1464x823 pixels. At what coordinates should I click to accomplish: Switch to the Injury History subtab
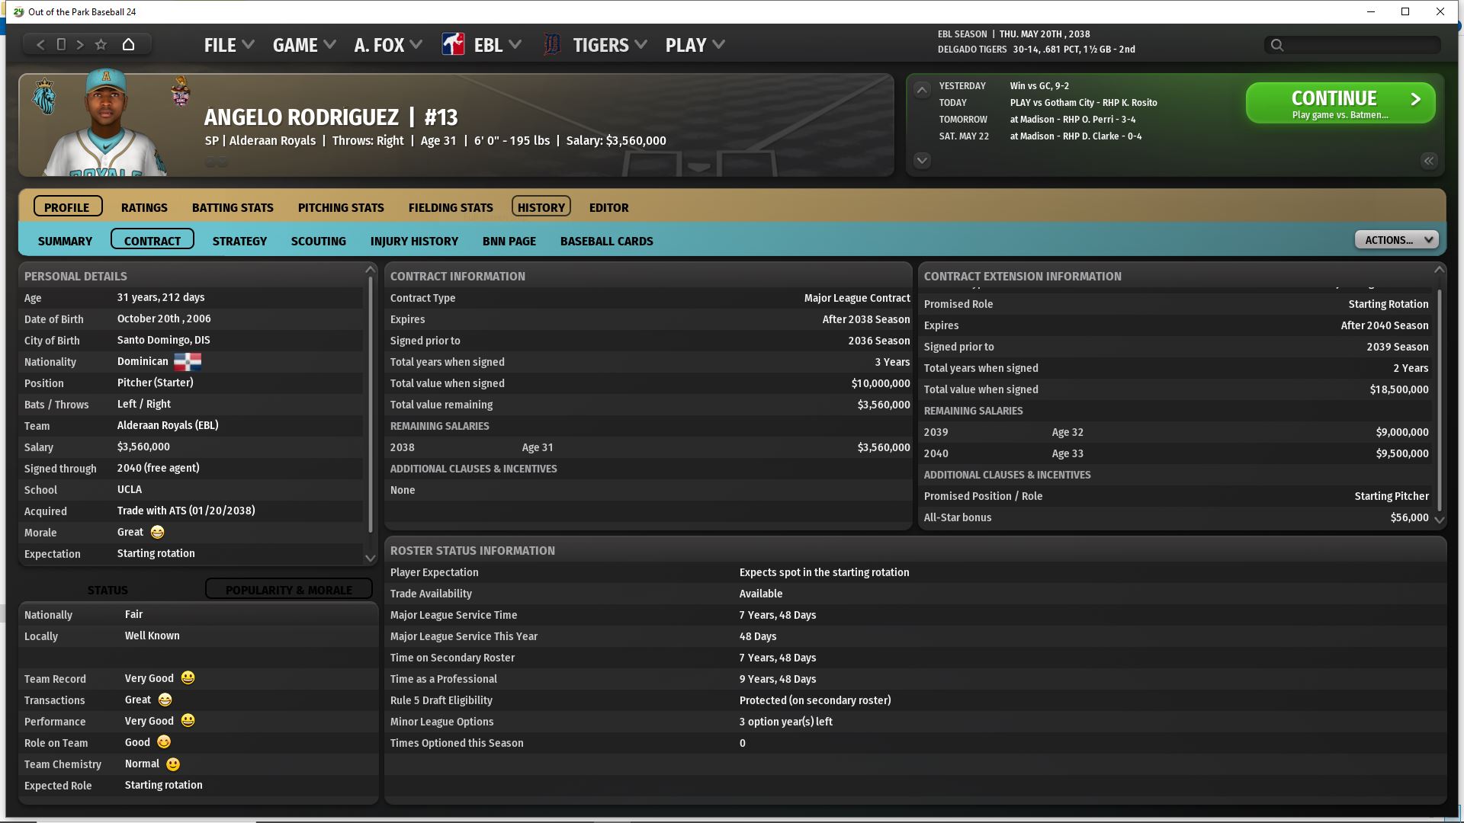click(x=414, y=241)
